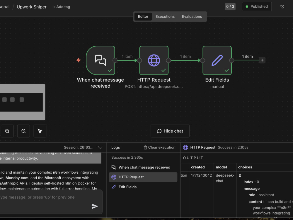Add a tag to the workflow
The height and width of the screenshot is (220, 293).
pyautogui.click(x=62, y=7)
